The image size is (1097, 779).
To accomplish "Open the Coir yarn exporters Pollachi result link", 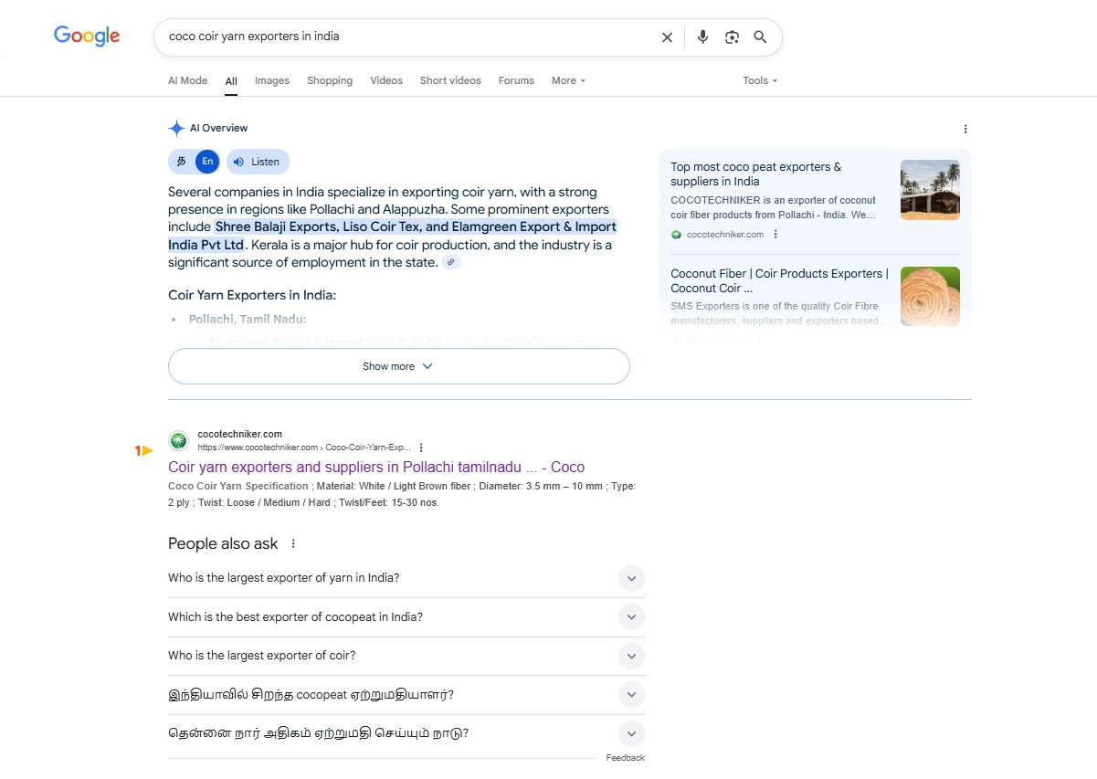I will 375,467.
